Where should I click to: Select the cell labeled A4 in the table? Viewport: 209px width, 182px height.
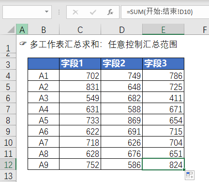(44, 108)
